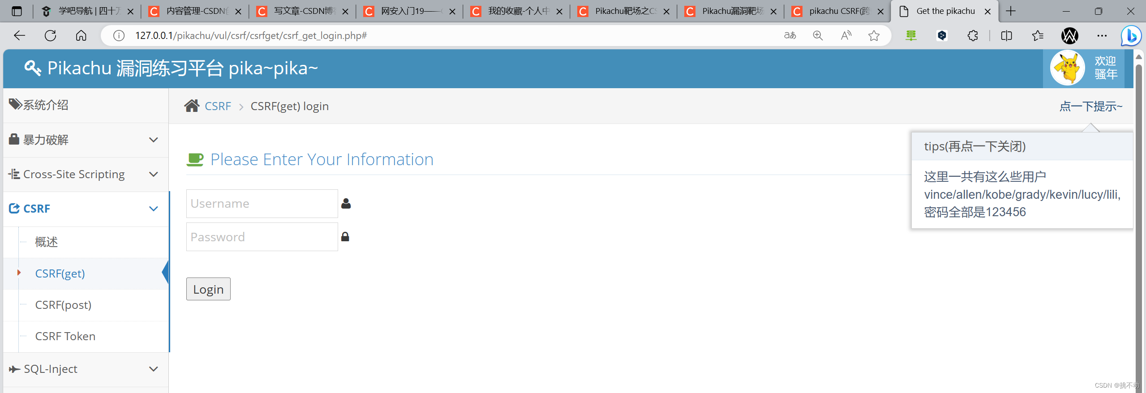
Task: Switch to the 内容管理-CSDN tab
Action: (x=195, y=11)
